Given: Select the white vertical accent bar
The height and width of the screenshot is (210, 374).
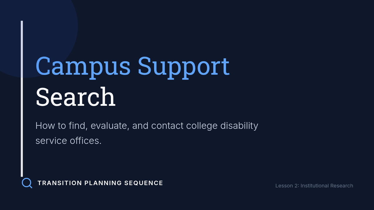Looking at the screenshot, I should [x=22, y=99].
